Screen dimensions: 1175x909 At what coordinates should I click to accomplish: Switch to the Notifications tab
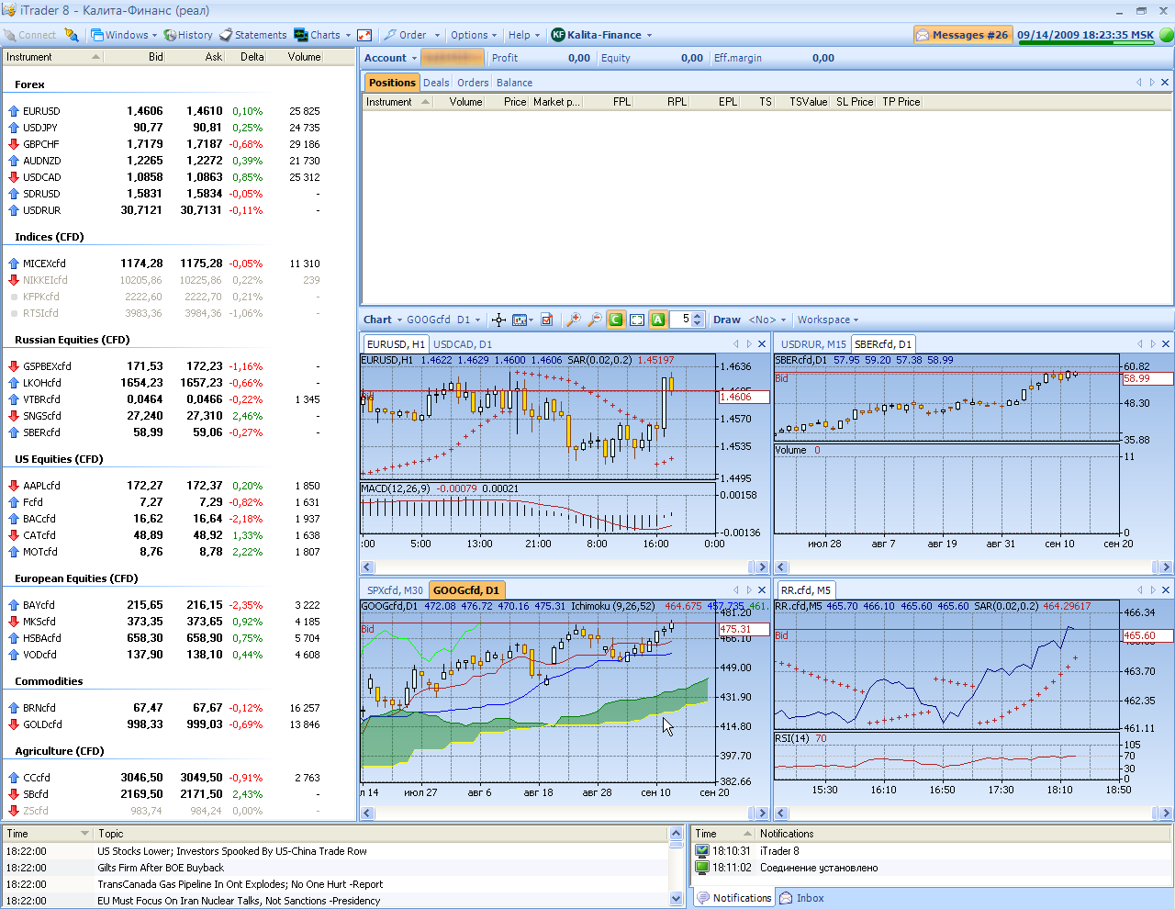click(734, 898)
